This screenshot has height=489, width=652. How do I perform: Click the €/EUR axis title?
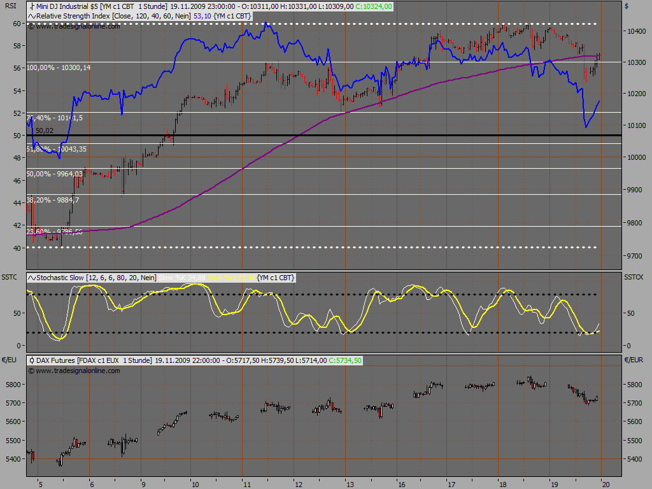634,360
